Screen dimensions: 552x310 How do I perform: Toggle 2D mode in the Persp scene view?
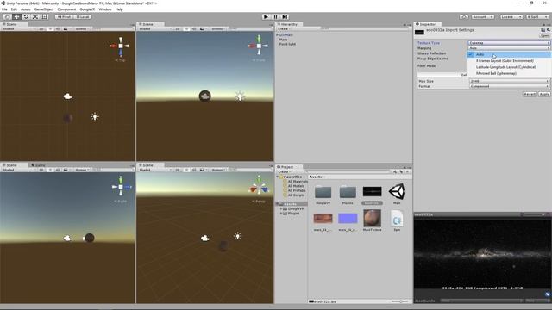click(x=178, y=170)
